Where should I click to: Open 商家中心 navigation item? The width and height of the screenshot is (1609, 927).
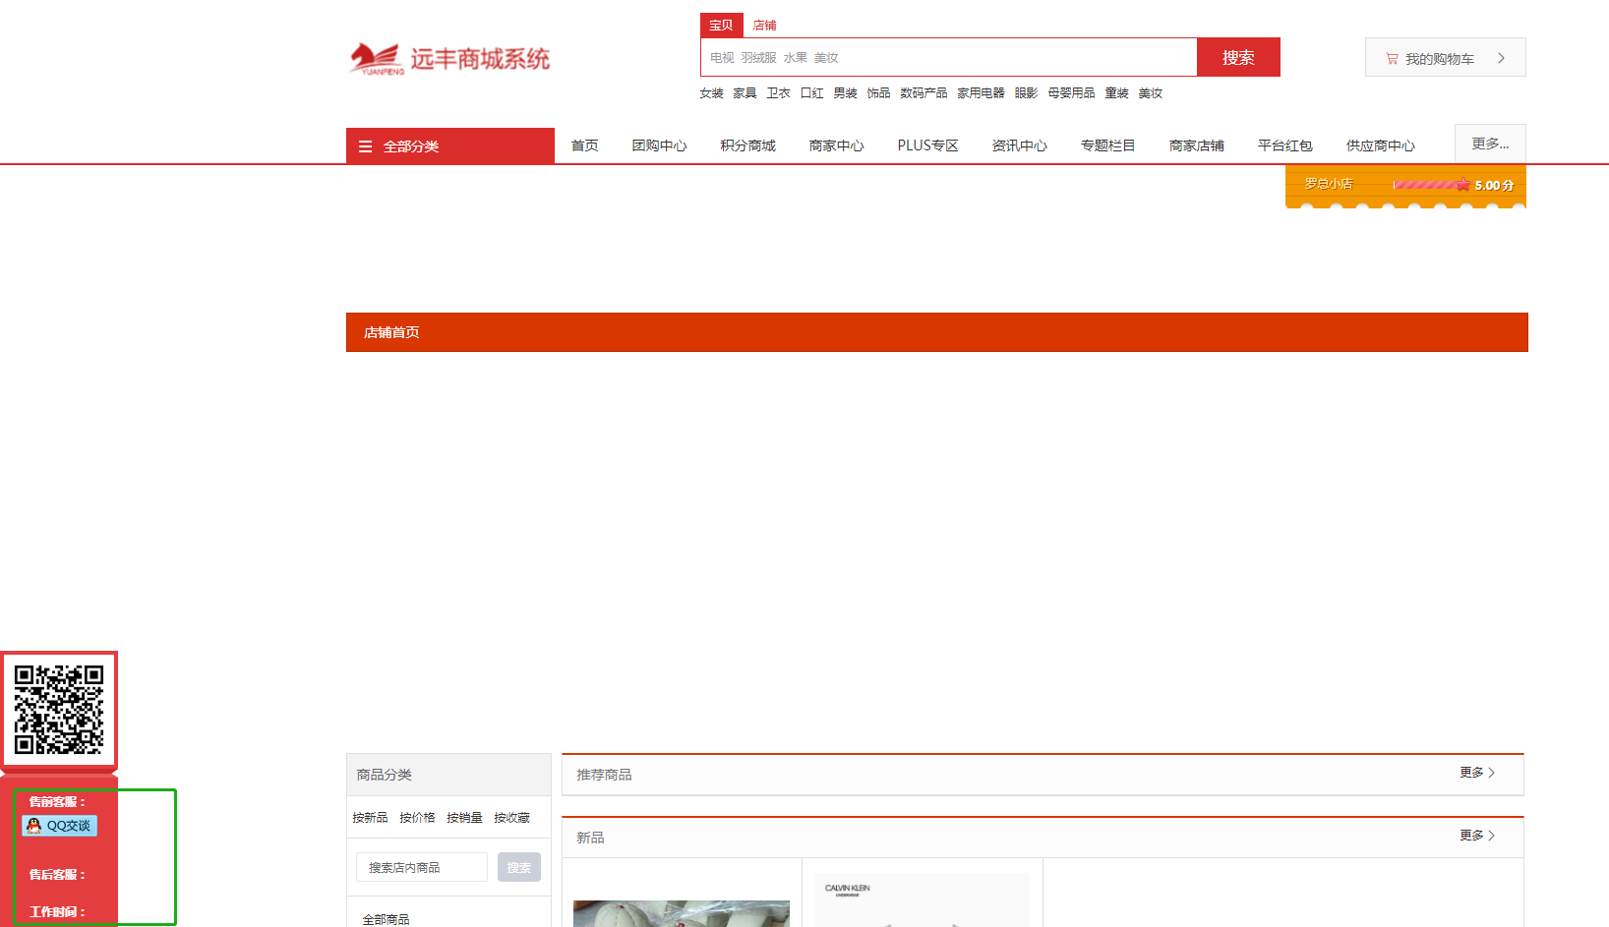pos(836,145)
